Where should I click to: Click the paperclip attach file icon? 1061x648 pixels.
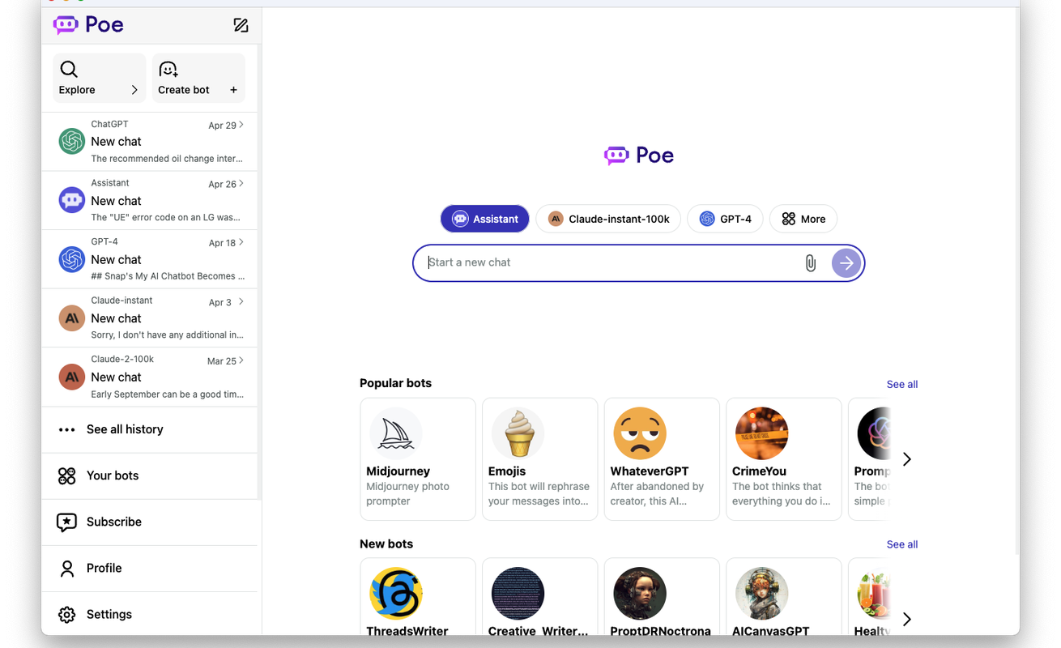click(810, 262)
